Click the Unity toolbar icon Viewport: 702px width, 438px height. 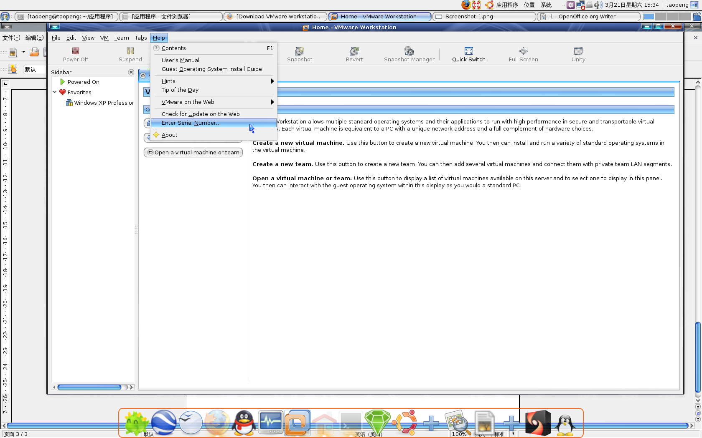pyautogui.click(x=578, y=51)
